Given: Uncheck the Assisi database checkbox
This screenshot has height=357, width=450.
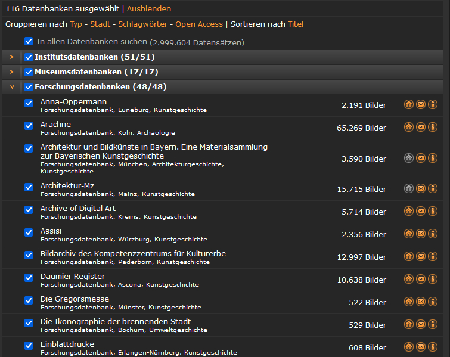Looking at the screenshot, I should (x=29, y=232).
